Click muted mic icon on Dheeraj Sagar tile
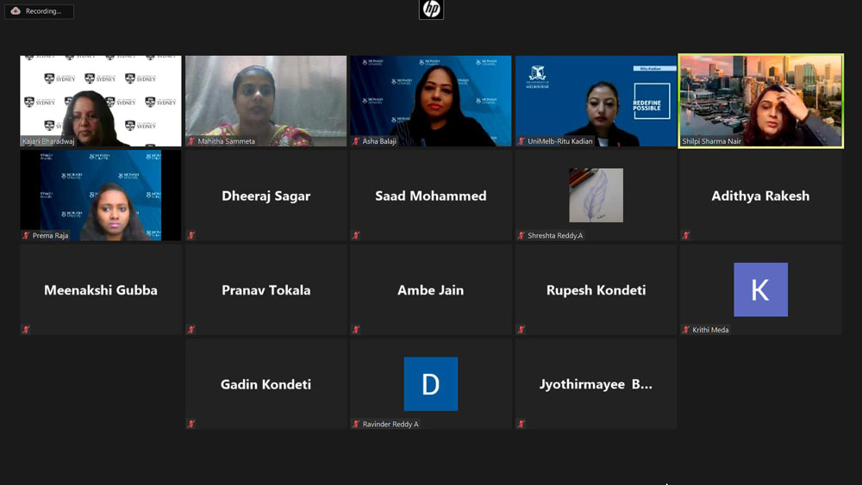This screenshot has height=485, width=862. click(x=191, y=236)
